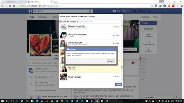The height and width of the screenshot is (103, 184).
Task: Open Facebook messages icon in header
Action: click(x=139, y=11)
